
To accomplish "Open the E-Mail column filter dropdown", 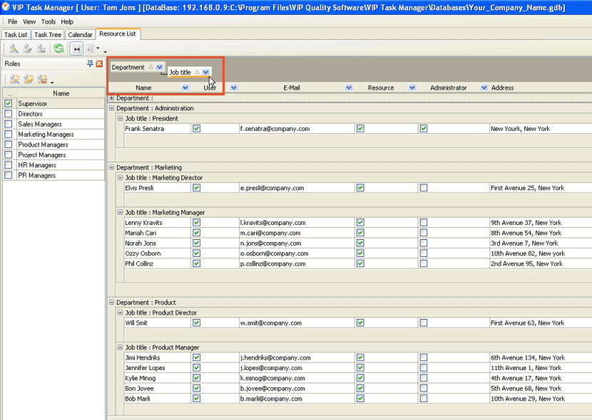I will (x=349, y=88).
